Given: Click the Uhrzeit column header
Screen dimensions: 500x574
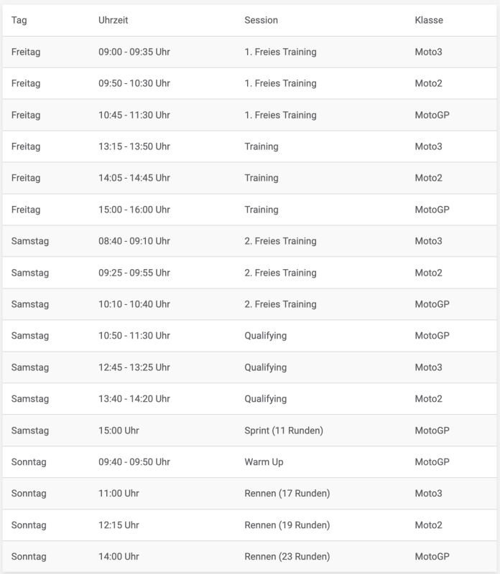Looking at the screenshot, I should tap(113, 20).
